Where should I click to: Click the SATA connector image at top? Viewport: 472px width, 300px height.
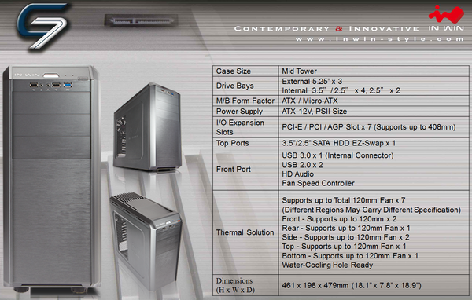coord(141,20)
